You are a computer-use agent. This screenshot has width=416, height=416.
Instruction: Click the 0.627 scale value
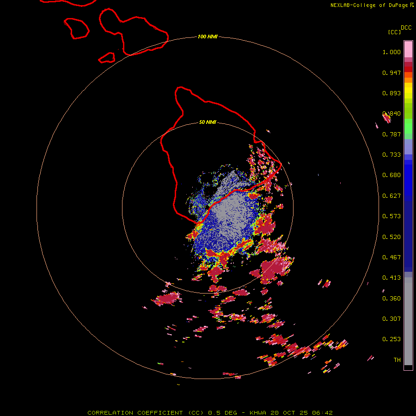392,196
